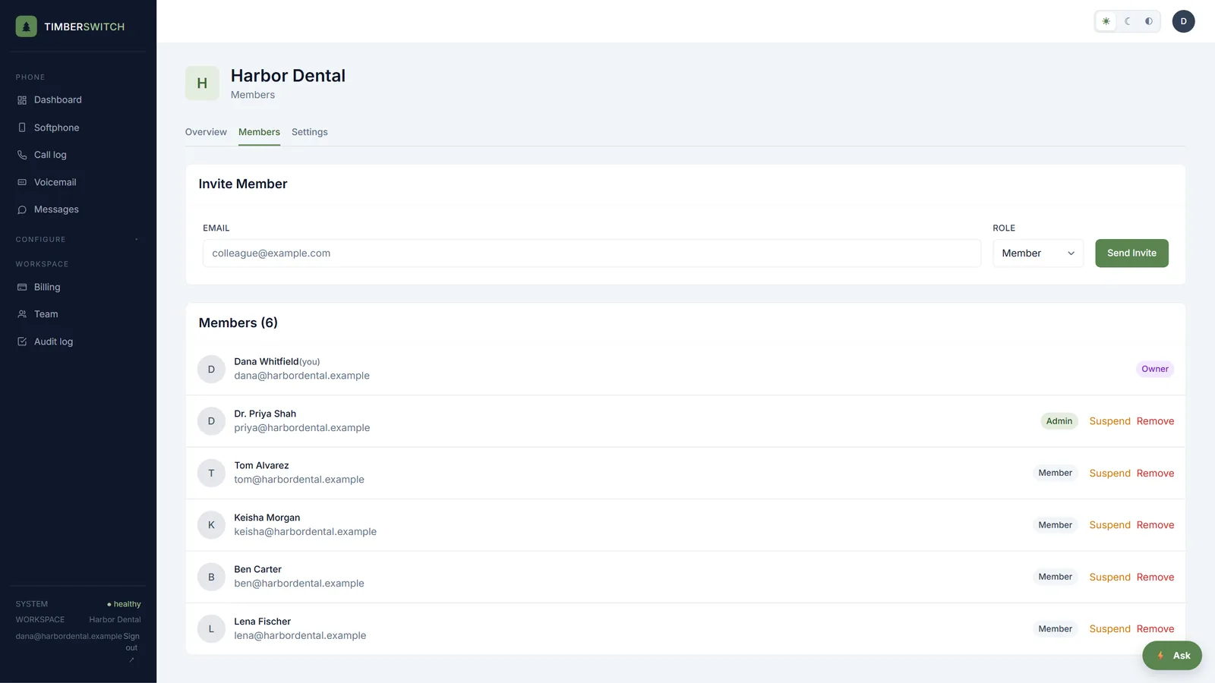Click the Owner badge for Dana
Image resolution: width=1215 pixels, height=683 pixels.
(x=1155, y=370)
